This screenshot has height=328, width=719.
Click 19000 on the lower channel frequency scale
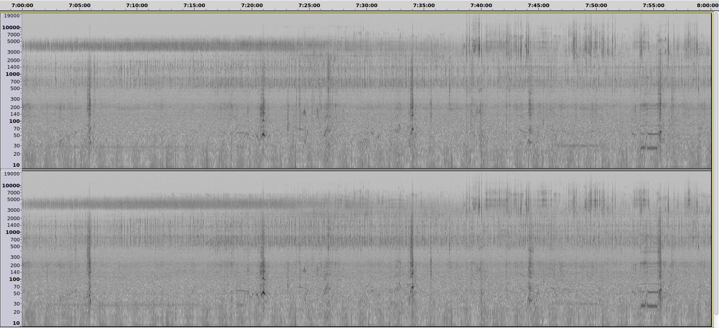[x=11, y=173]
